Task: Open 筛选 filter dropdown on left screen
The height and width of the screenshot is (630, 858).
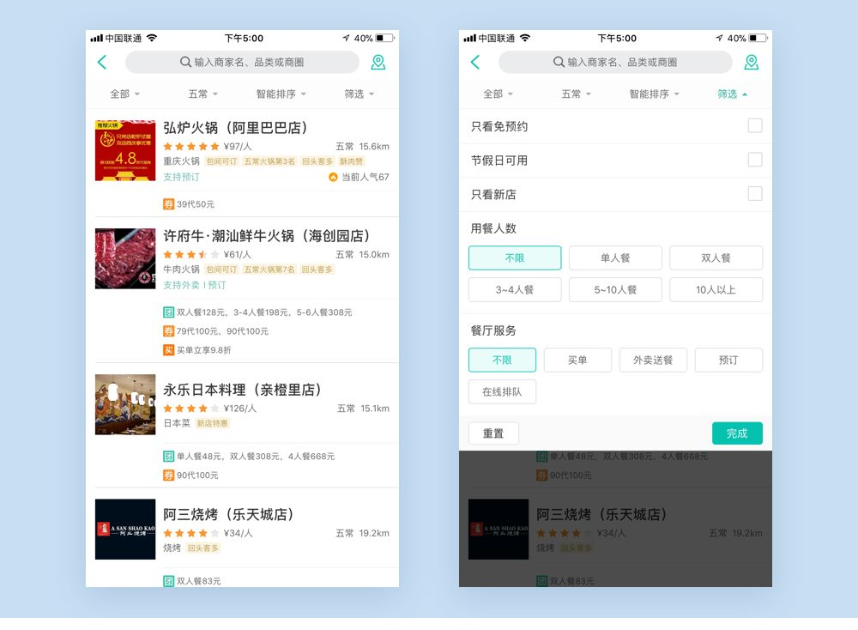Action: tap(359, 94)
